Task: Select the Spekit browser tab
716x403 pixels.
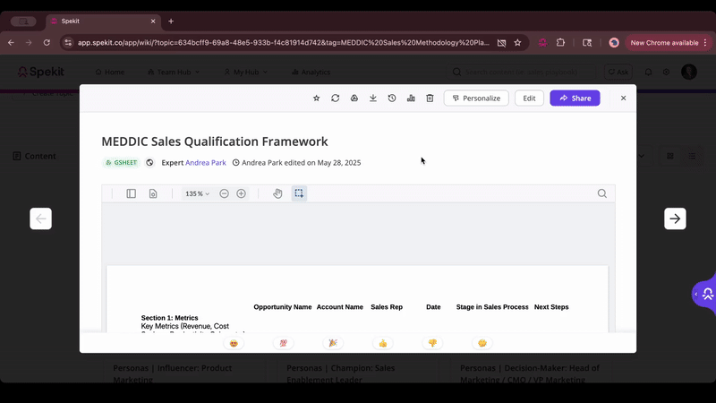Action: point(103,21)
